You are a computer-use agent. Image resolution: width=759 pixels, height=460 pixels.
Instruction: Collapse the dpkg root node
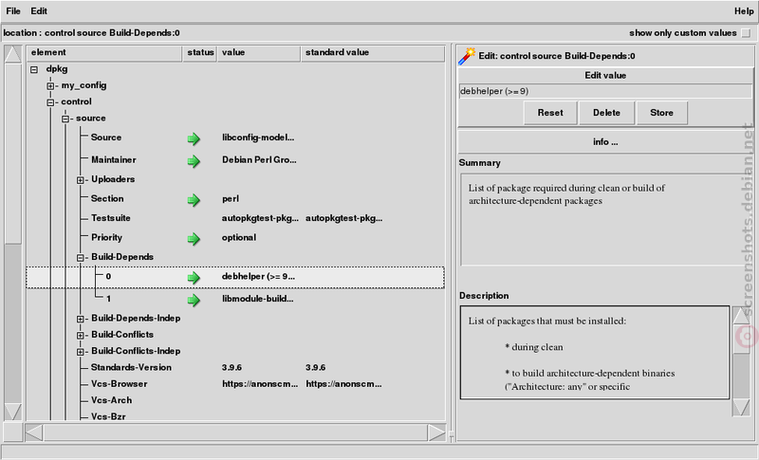(x=34, y=69)
